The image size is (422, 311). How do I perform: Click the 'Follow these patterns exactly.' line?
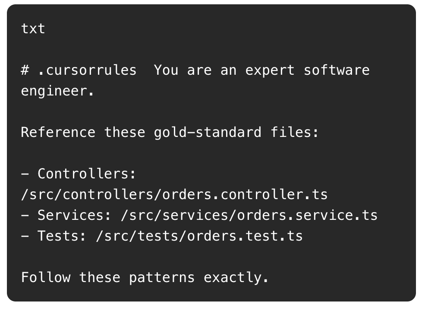click(x=145, y=277)
